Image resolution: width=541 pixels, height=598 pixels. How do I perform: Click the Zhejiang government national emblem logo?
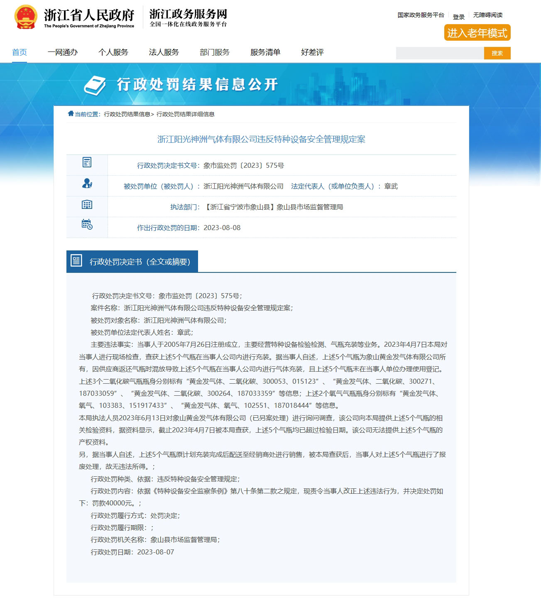[26, 17]
